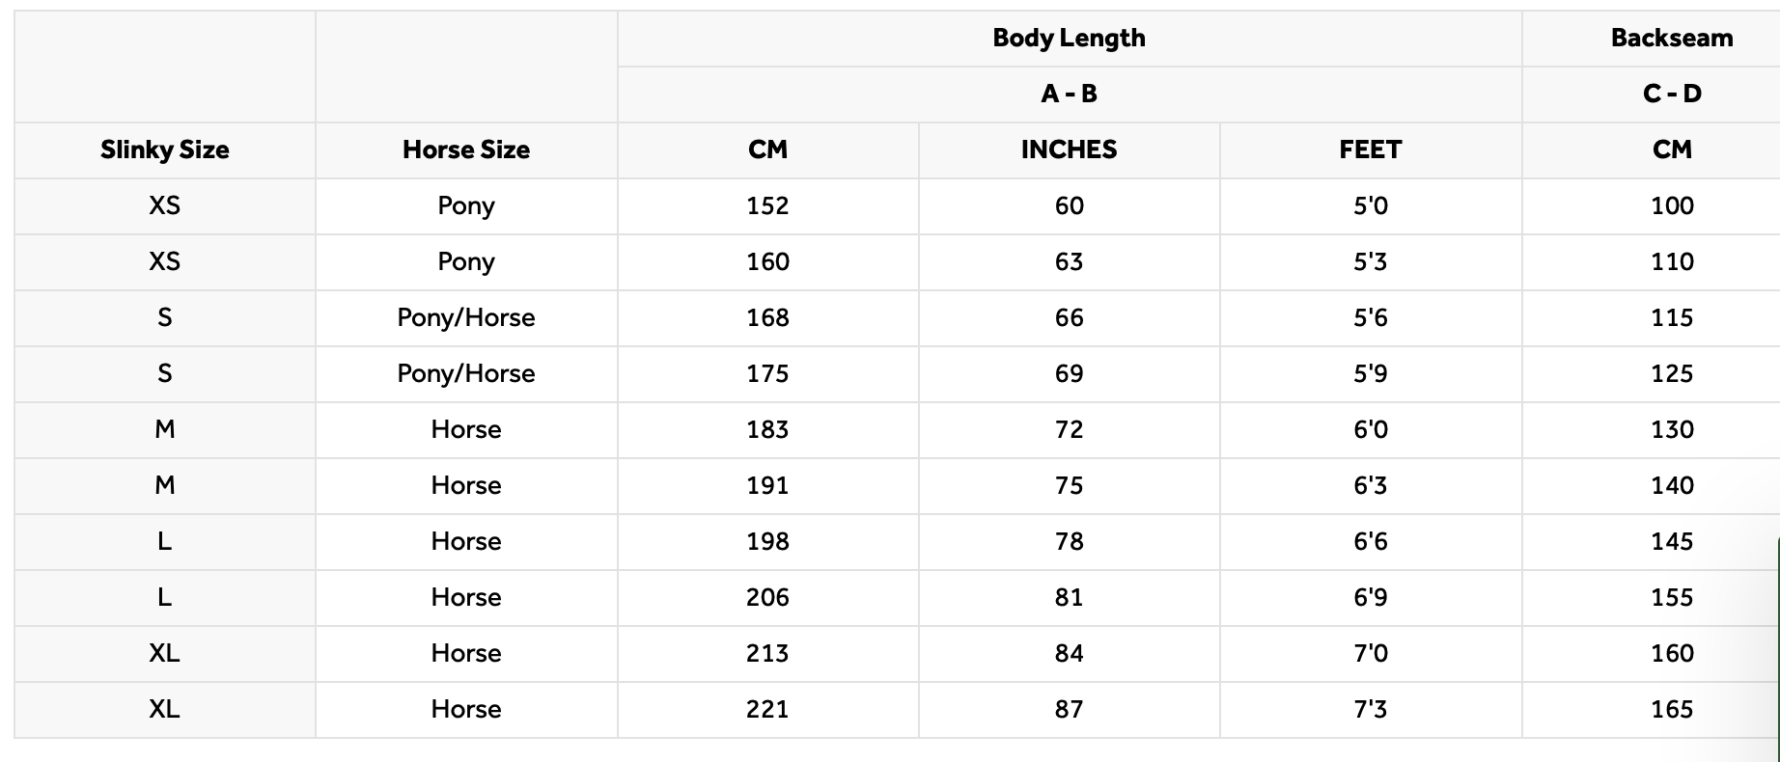Click the Horse Size column header

[466, 150]
